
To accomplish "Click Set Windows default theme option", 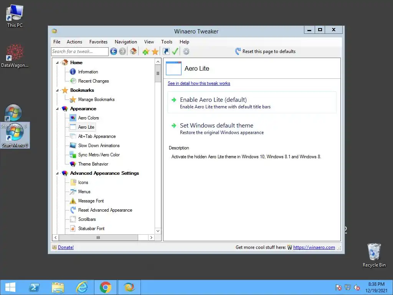I will point(252,128).
